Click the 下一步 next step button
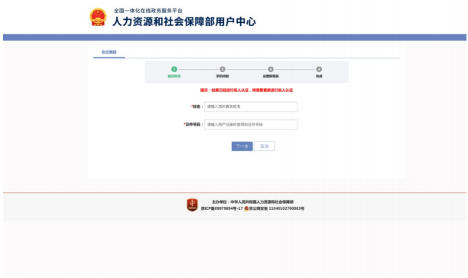This screenshot has width=468, height=278. click(x=242, y=146)
